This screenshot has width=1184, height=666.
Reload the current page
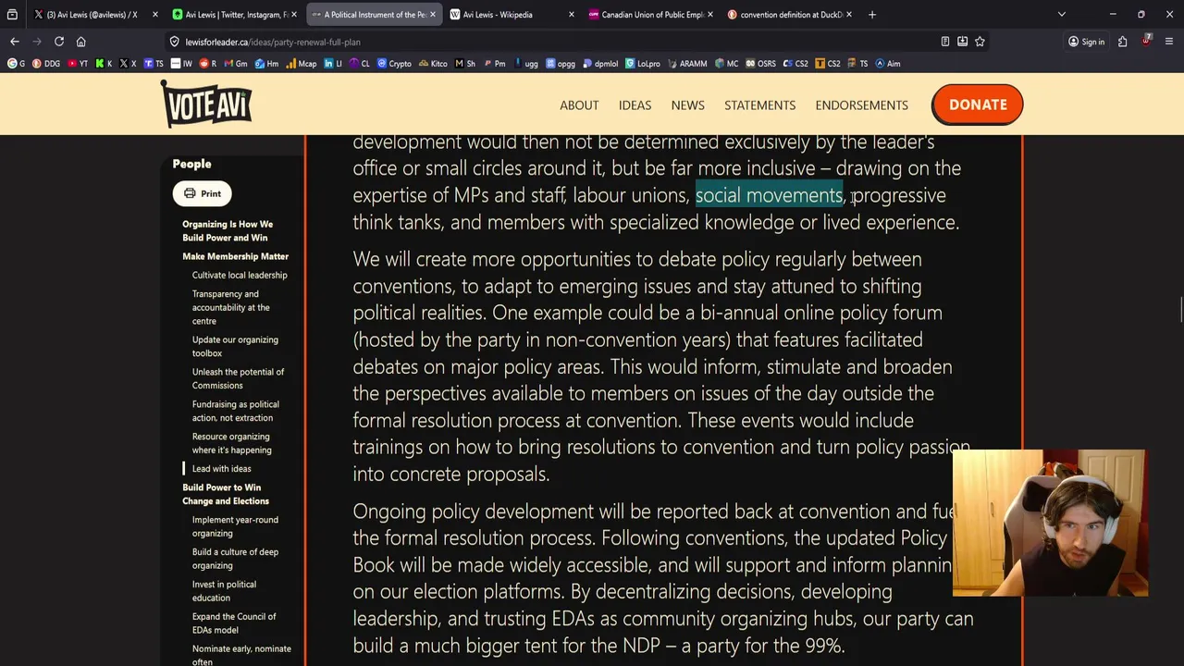58,42
